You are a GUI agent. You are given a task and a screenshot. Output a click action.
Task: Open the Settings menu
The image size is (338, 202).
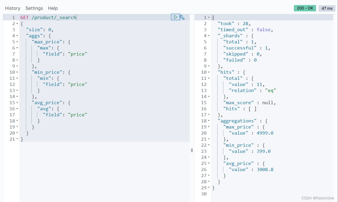34,8
